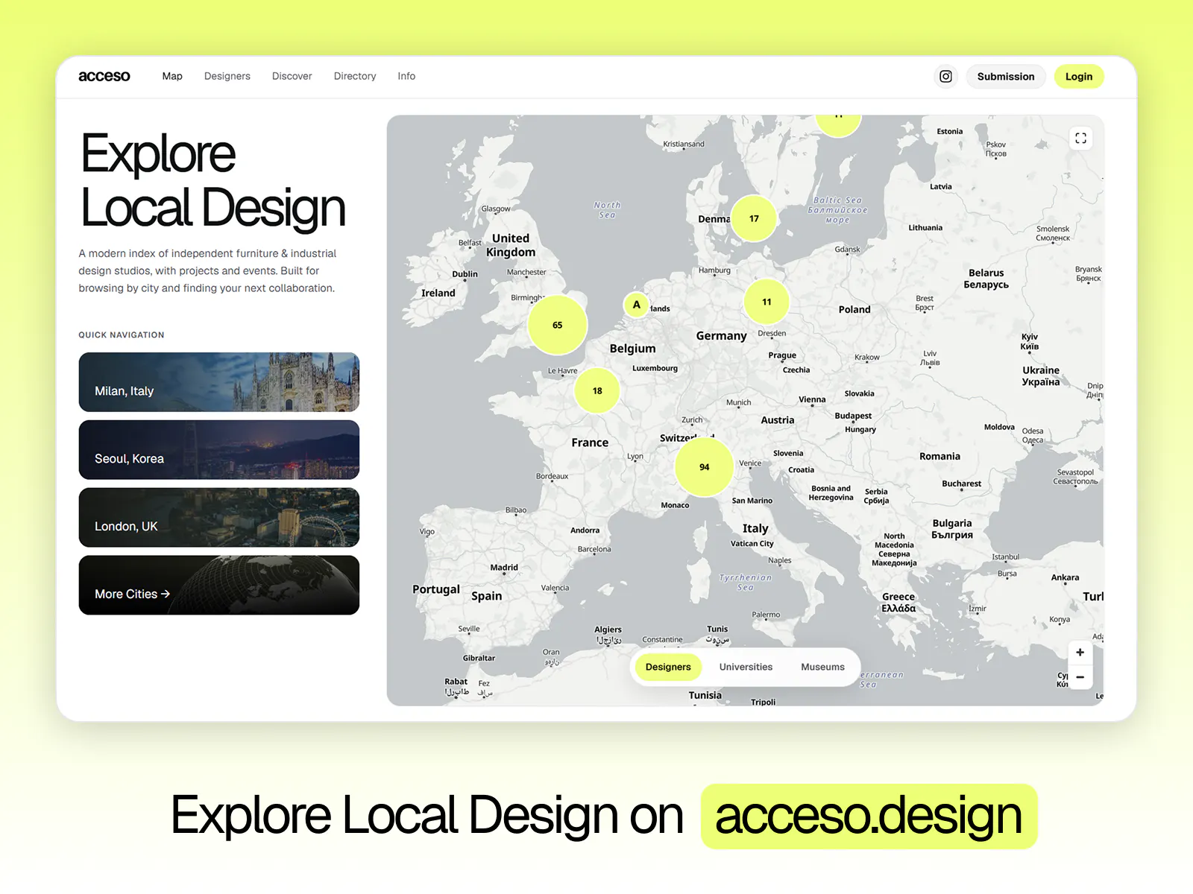Open the Discover nav item

[292, 76]
